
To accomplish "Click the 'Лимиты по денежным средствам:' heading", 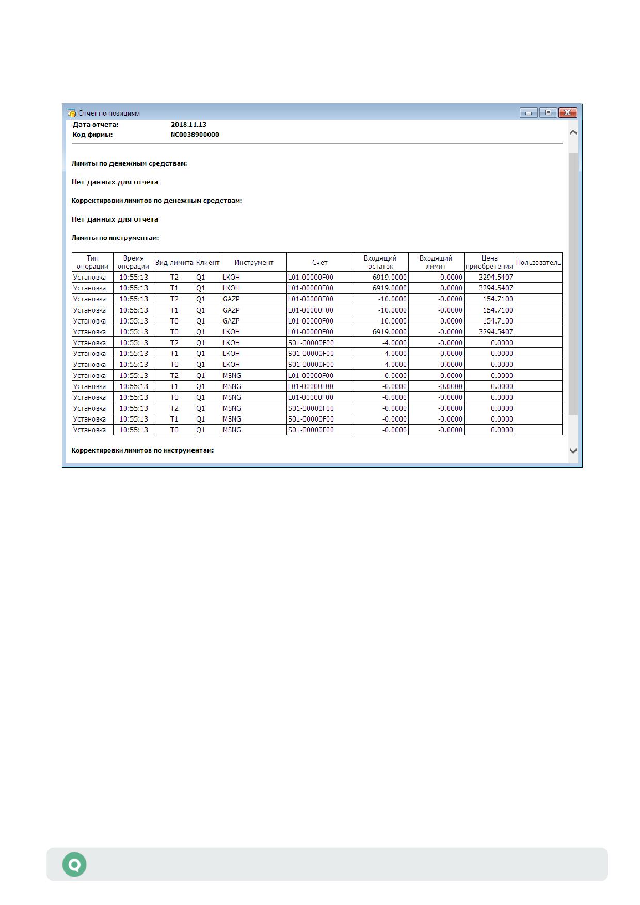I will pos(129,163).
